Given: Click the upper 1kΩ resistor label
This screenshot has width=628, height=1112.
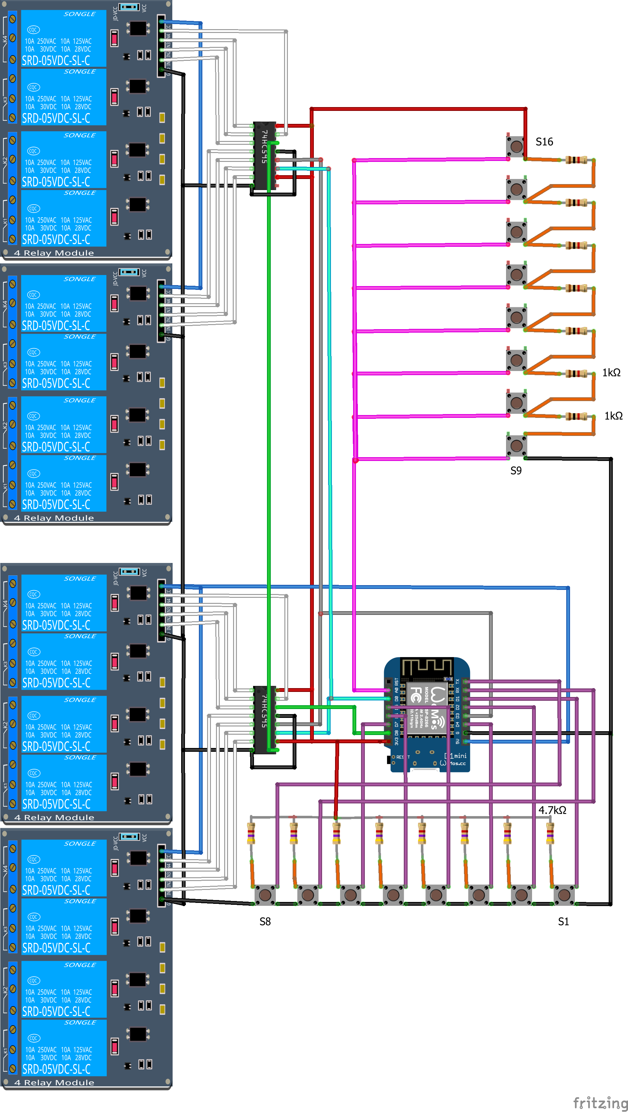Looking at the screenshot, I should point(611,373).
